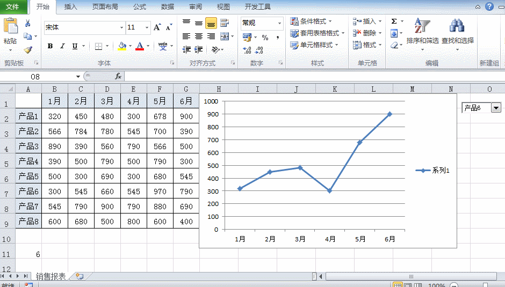Increase font size with large A icon
This screenshot has height=287, width=505.
(x=157, y=27)
